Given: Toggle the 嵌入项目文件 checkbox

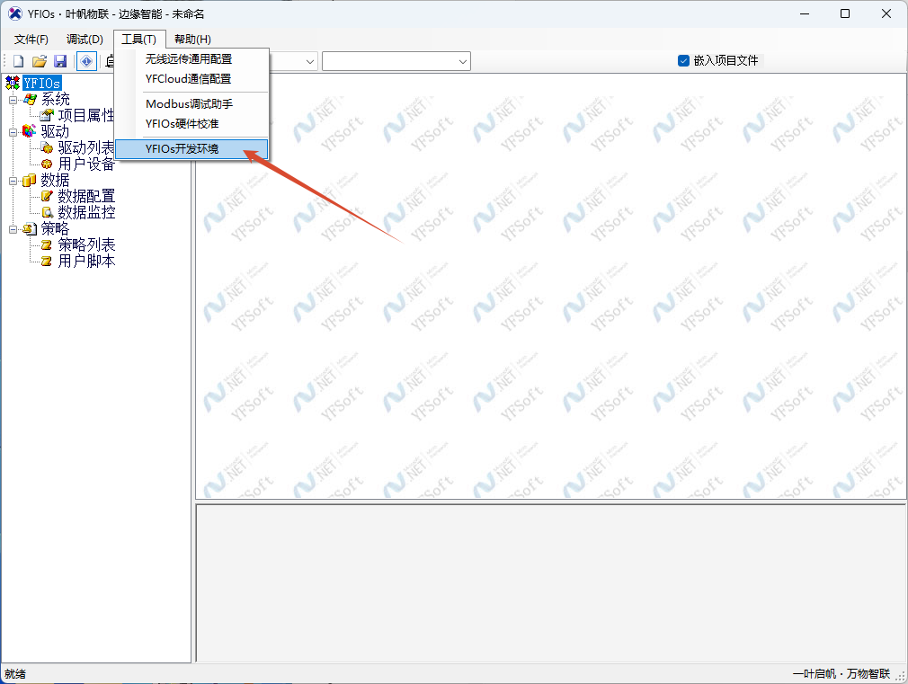Looking at the screenshot, I should tap(683, 60).
